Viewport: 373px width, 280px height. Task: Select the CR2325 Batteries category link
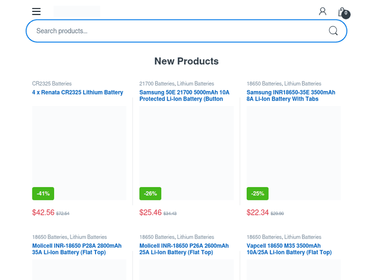[52, 84]
